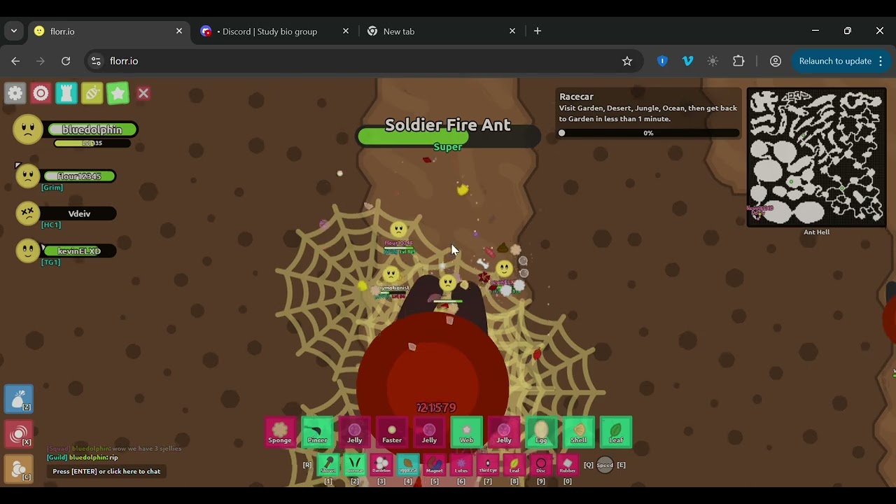Select the Jelly slot between Web and Egg
The width and height of the screenshot is (896, 504).
coord(504,431)
